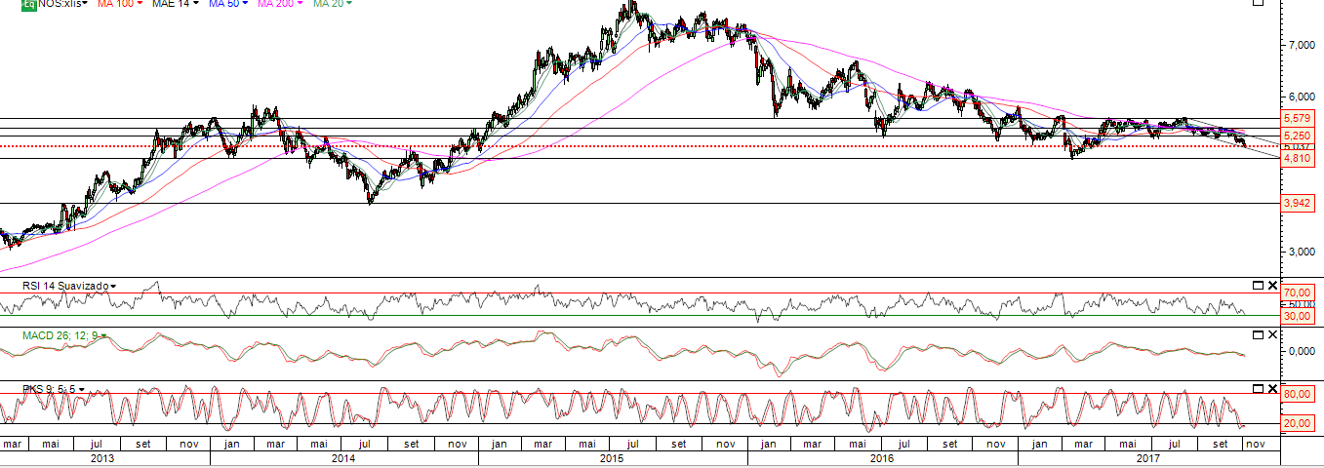
Task: Open the MA 20 indicator dropdown
Action: [x=349, y=4]
